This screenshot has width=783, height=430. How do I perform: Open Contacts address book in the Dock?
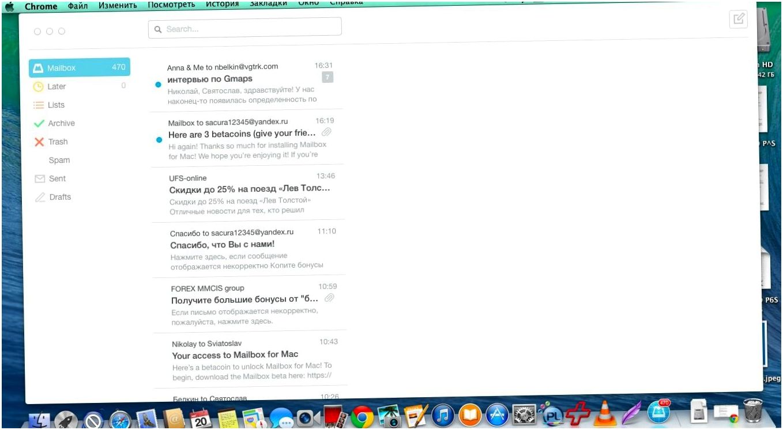point(174,418)
